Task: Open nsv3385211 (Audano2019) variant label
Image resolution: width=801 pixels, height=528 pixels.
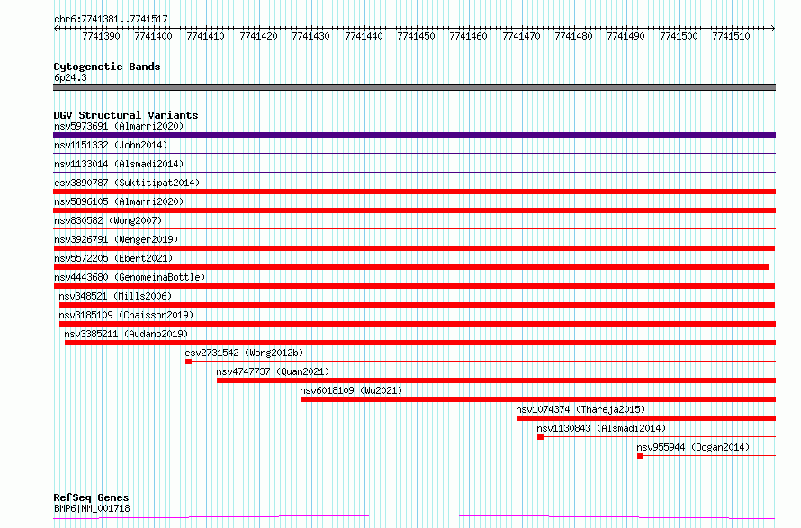Action: tap(126, 334)
